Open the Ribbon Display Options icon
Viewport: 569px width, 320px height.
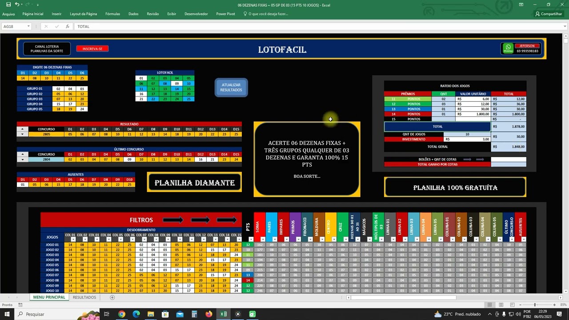tap(521, 4)
